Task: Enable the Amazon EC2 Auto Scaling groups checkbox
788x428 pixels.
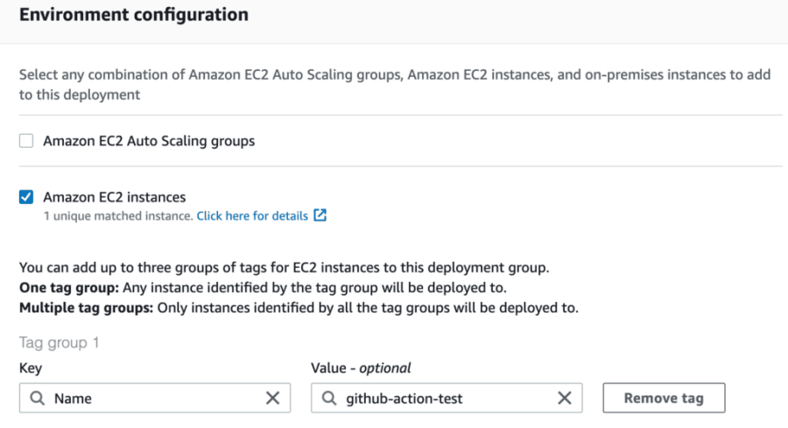Action: coord(26,140)
